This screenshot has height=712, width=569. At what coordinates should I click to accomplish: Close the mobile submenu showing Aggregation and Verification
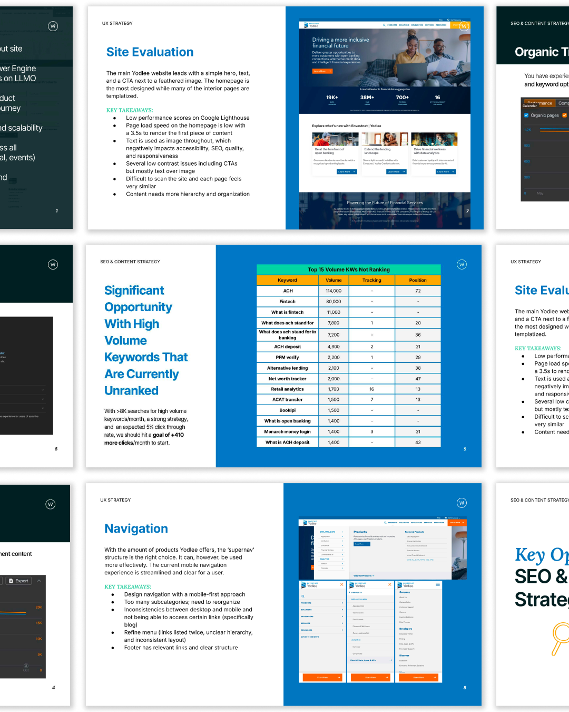(x=390, y=584)
